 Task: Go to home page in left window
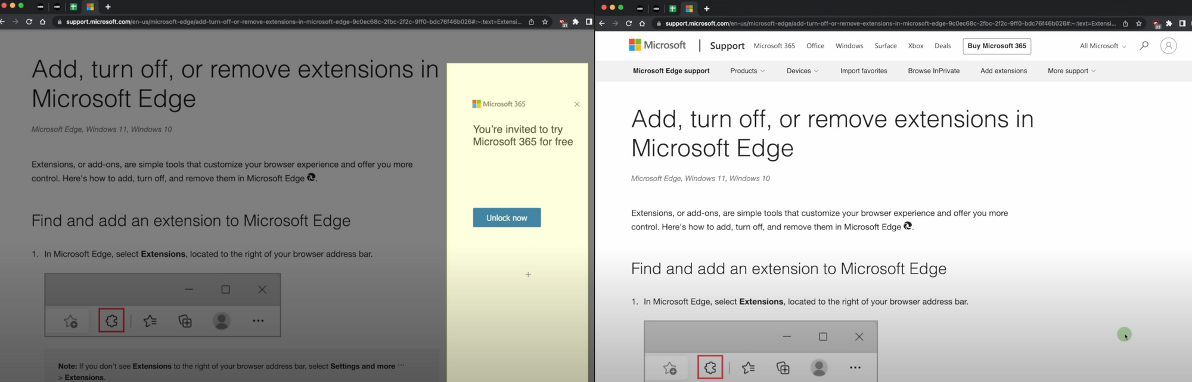point(42,21)
